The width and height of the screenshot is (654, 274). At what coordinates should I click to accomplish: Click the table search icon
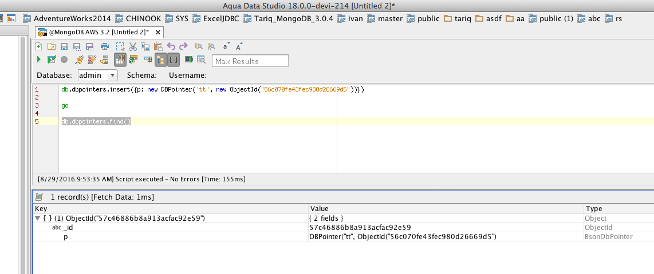201,59
